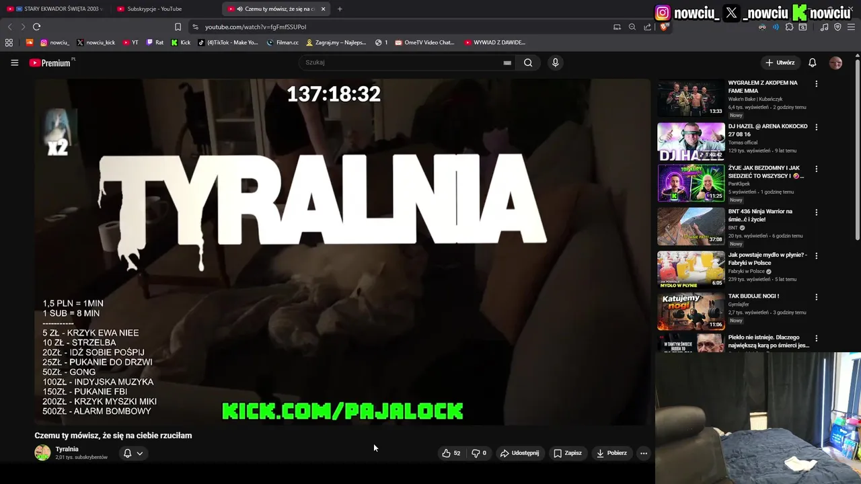Image resolution: width=861 pixels, height=484 pixels.
Task: Click the browser share page icon
Action: (x=647, y=27)
